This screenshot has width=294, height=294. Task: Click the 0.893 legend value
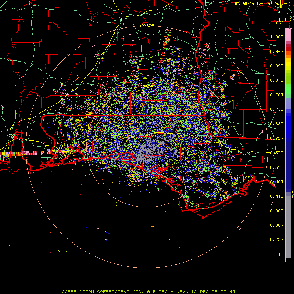point(277,66)
